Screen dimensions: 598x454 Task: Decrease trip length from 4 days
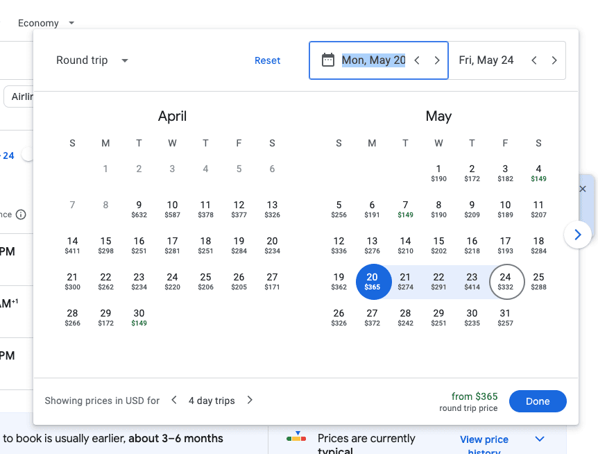[x=174, y=401]
